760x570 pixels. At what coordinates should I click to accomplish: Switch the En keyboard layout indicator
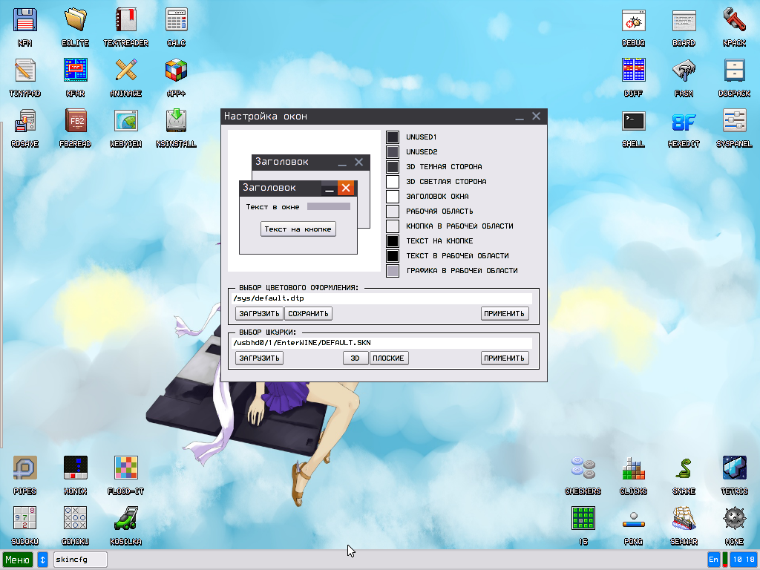pos(712,559)
